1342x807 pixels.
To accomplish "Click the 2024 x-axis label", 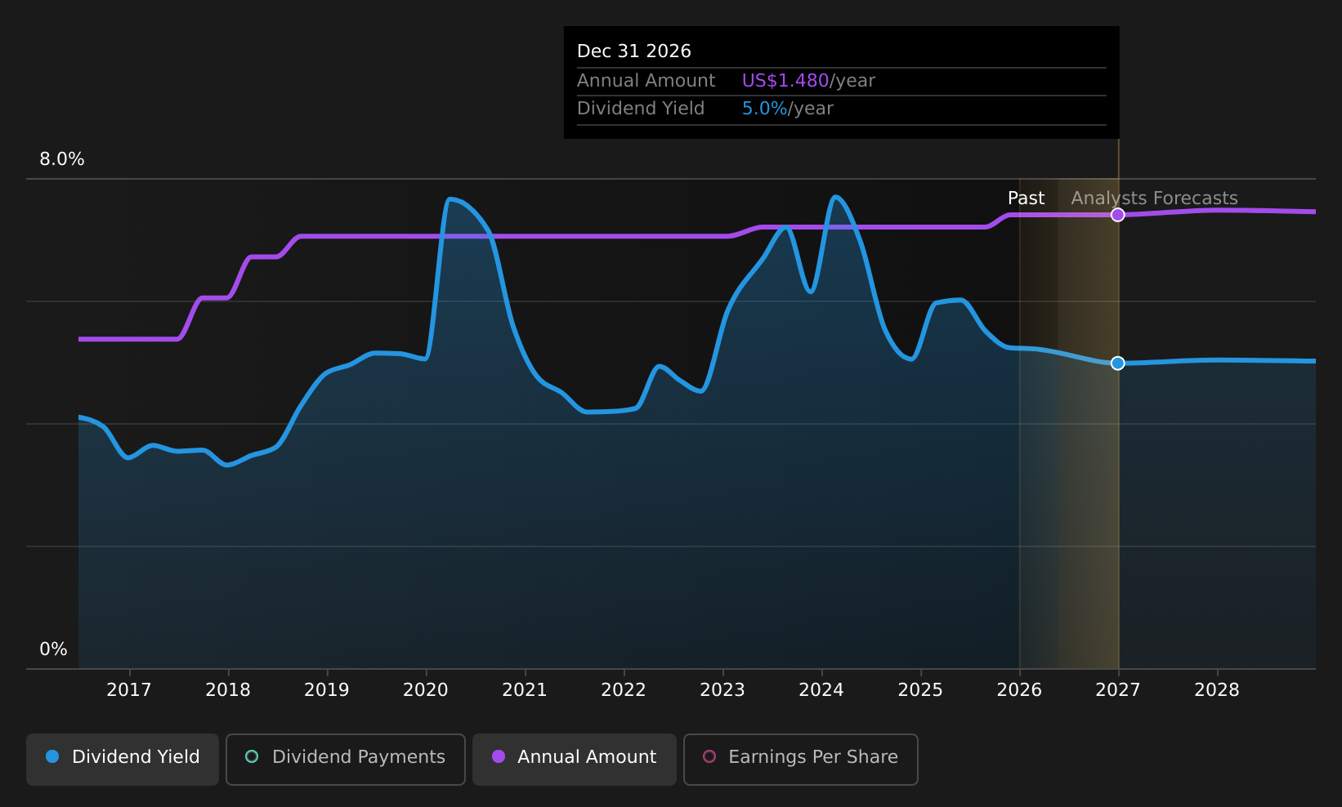I will (x=821, y=690).
